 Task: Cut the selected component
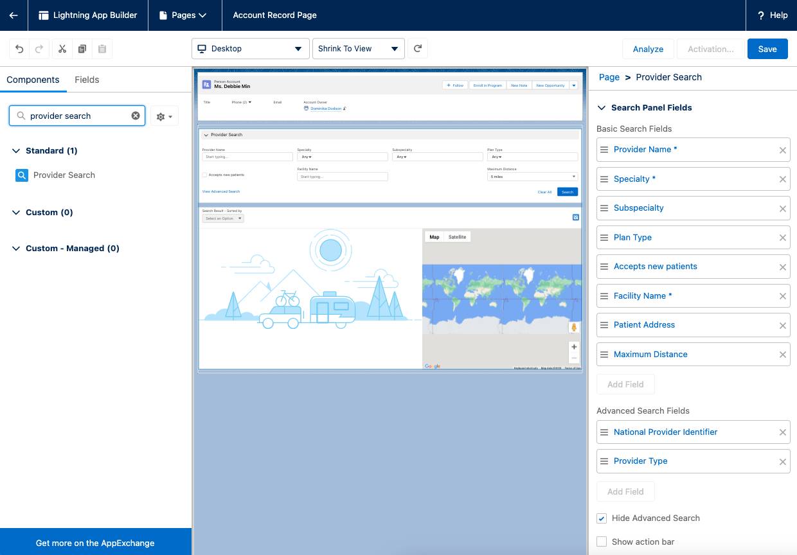(x=62, y=49)
